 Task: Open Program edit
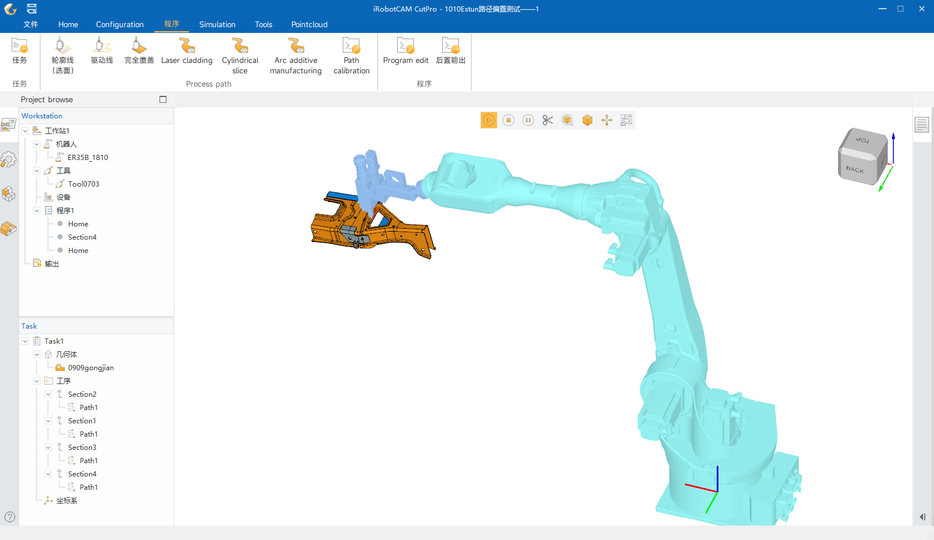click(406, 50)
